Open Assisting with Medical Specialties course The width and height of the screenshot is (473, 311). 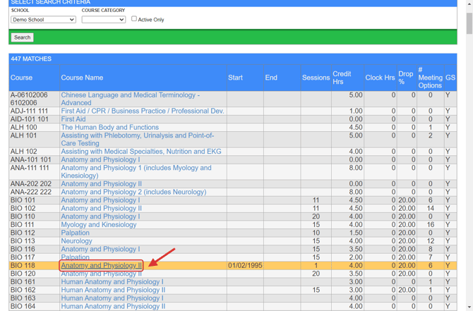pos(141,152)
